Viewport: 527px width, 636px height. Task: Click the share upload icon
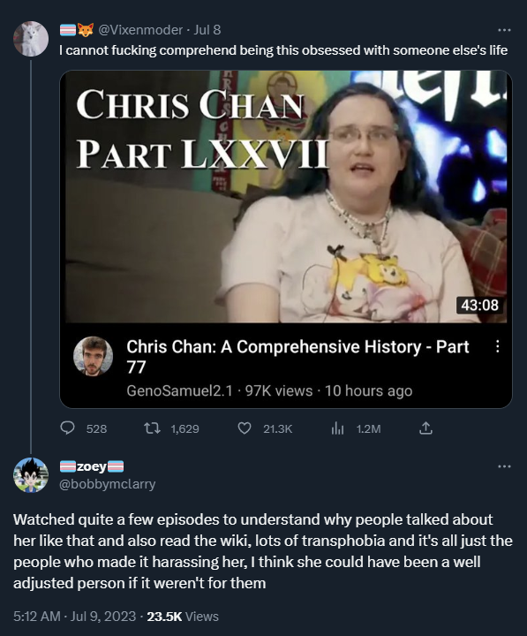[x=425, y=428]
